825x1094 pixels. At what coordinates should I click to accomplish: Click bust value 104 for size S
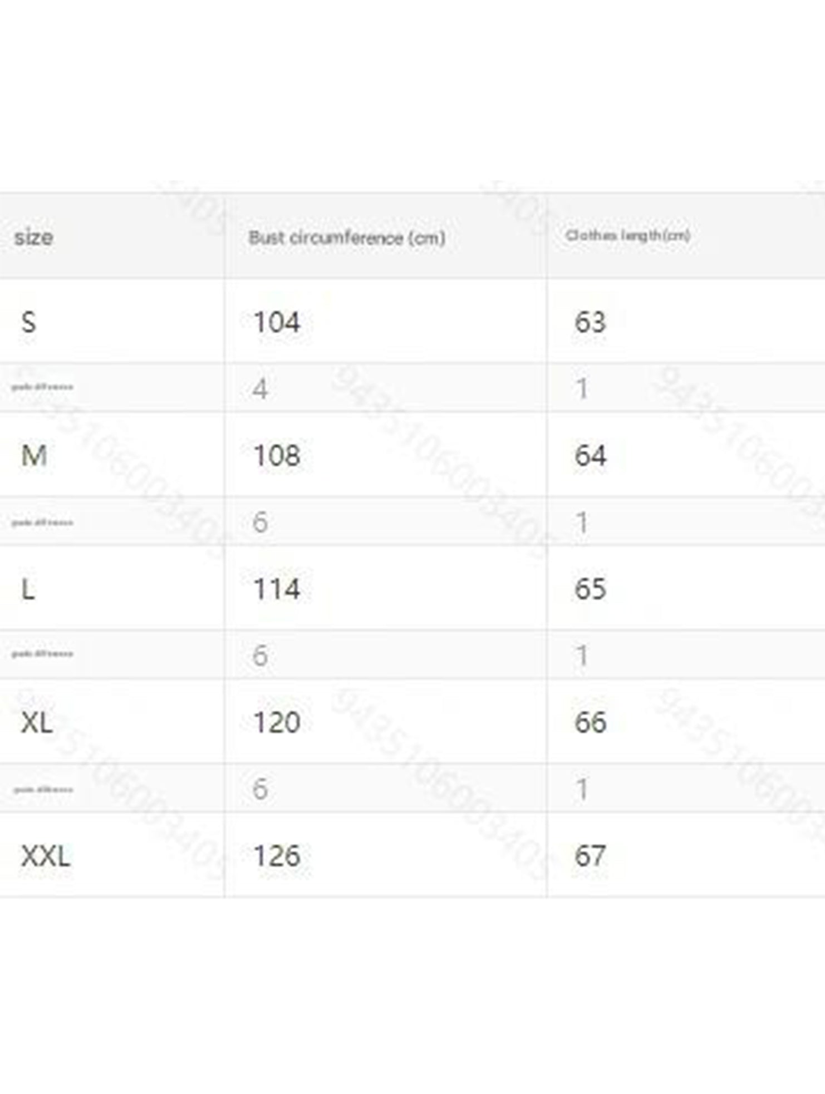(x=277, y=322)
